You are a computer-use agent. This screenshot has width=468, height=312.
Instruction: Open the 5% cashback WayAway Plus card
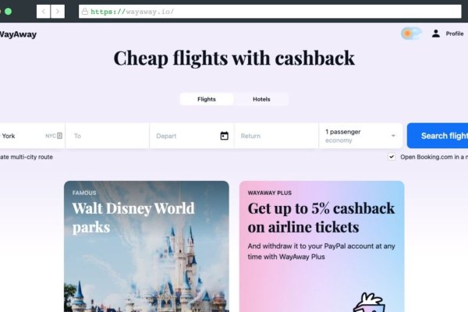click(x=321, y=246)
